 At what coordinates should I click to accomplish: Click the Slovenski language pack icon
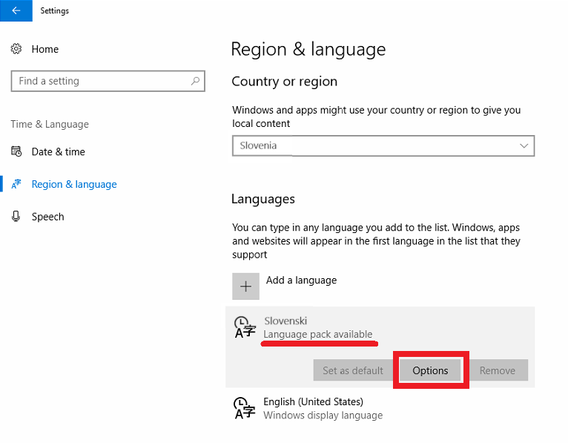click(245, 327)
